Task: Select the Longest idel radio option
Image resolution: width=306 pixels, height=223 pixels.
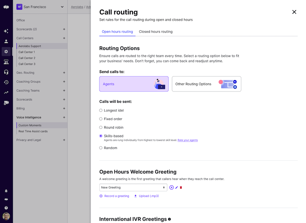Action: (101, 111)
